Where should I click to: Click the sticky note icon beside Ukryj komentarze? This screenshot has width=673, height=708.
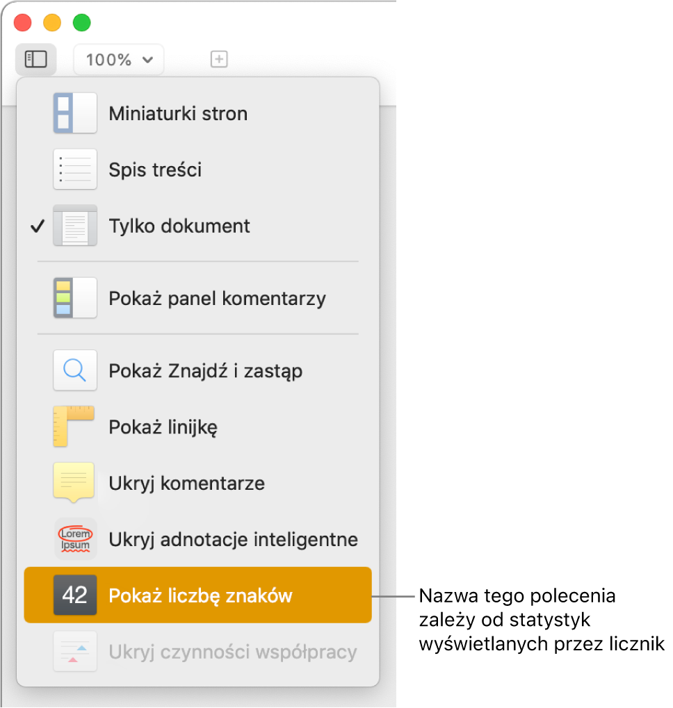[74, 483]
